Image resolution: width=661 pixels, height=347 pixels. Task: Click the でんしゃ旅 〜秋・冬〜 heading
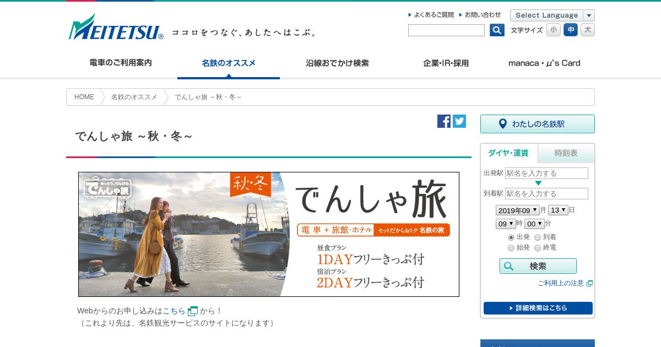point(134,136)
